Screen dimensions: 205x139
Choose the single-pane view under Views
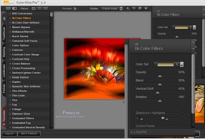[33, 9]
